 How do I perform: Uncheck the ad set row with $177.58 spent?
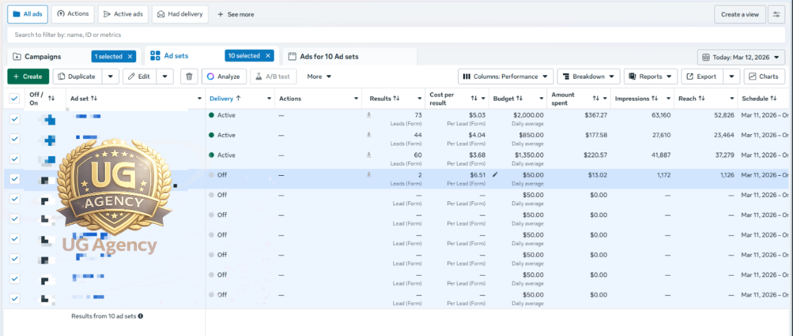(x=14, y=138)
